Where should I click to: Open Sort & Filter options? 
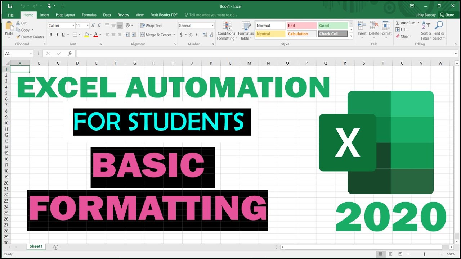pyautogui.click(x=426, y=31)
